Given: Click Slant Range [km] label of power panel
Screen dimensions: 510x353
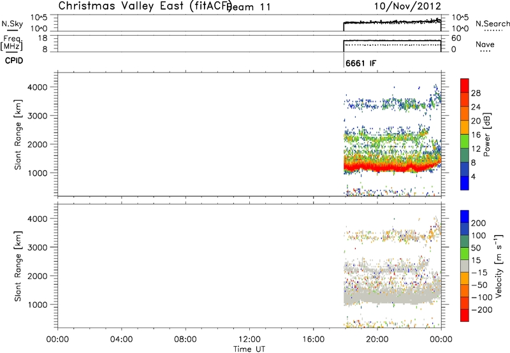Looking at the screenshot, I should pos(18,134).
